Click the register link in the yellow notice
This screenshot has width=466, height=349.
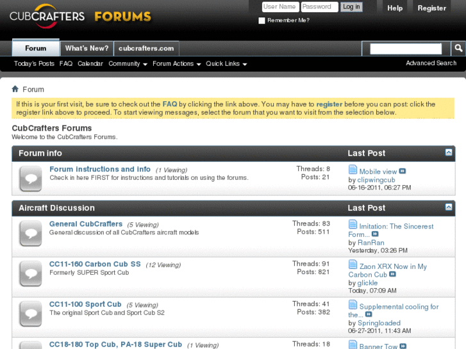click(329, 104)
